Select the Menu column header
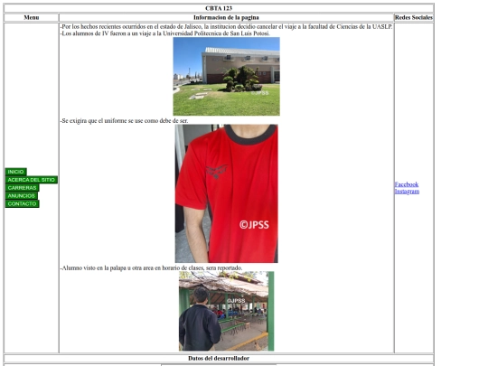Screen dimensions: 488x366 pos(32,17)
